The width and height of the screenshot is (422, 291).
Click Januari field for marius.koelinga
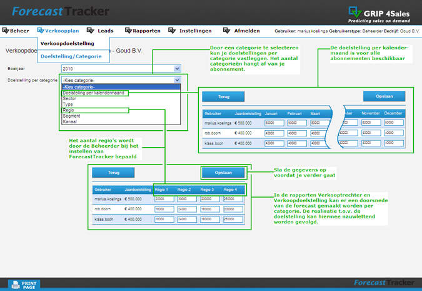point(274,123)
